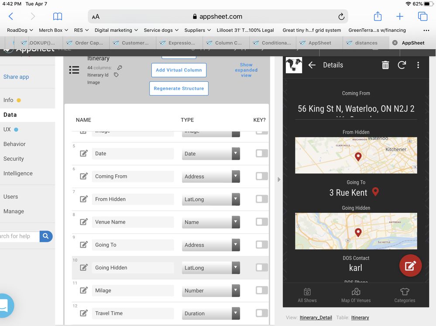The image size is (436, 326).
Task: Open the Going Hidden map thumbnail
Action: coord(356,231)
